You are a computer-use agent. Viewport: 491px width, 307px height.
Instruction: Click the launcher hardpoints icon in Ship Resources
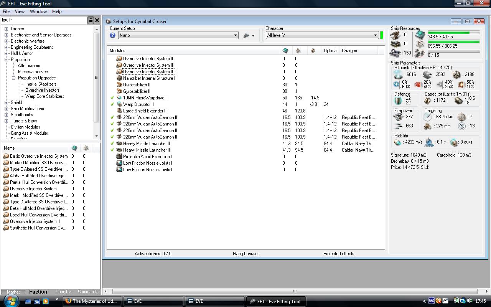click(395, 44)
